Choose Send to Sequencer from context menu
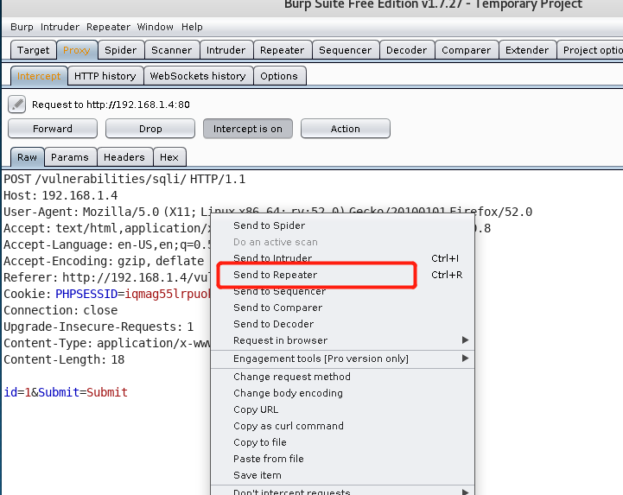 coord(342,291)
